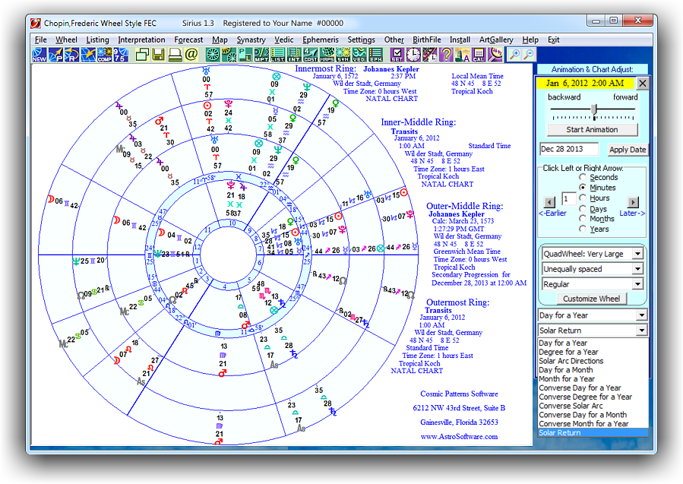Select the Days radio button
Viewport: 683px width, 484px height.
(583, 208)
